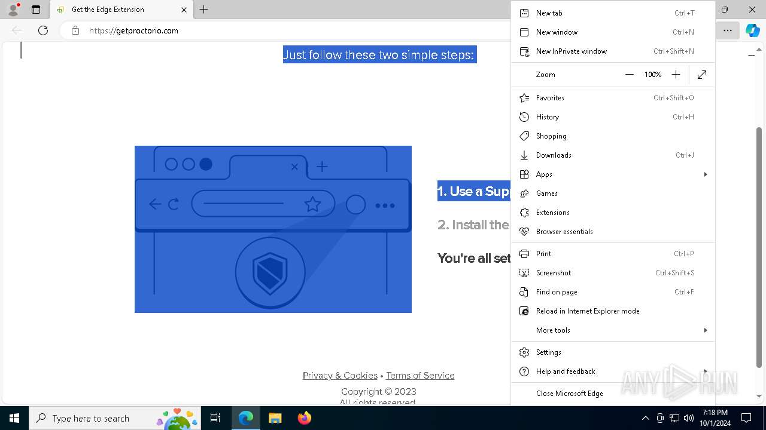The width and height of the screenshot is (766, 430).
Task: Click the heading 'Just follow these two simple steps:'
Action: pos(379,54)
